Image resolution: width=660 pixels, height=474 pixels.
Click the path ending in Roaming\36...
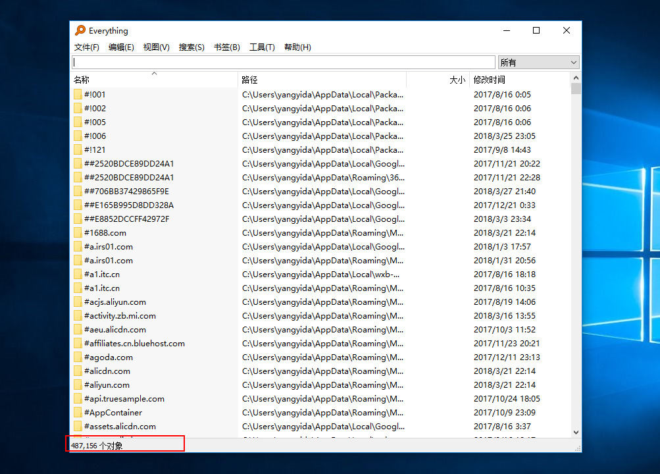pos(323,178)
